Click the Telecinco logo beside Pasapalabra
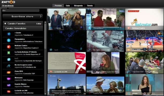The width and height of the screenshot is (164, 96). click(9, 40)
